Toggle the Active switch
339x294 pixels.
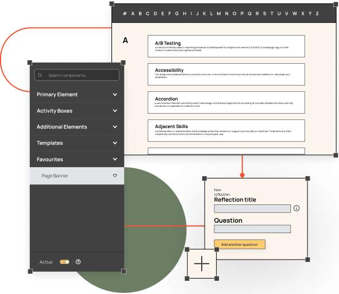coord(64,262)
